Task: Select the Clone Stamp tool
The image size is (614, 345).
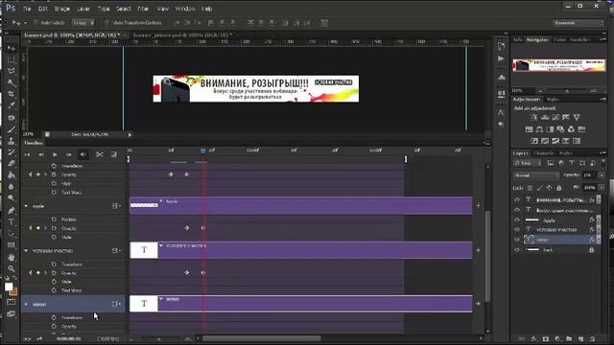Action: click(12, 141)
